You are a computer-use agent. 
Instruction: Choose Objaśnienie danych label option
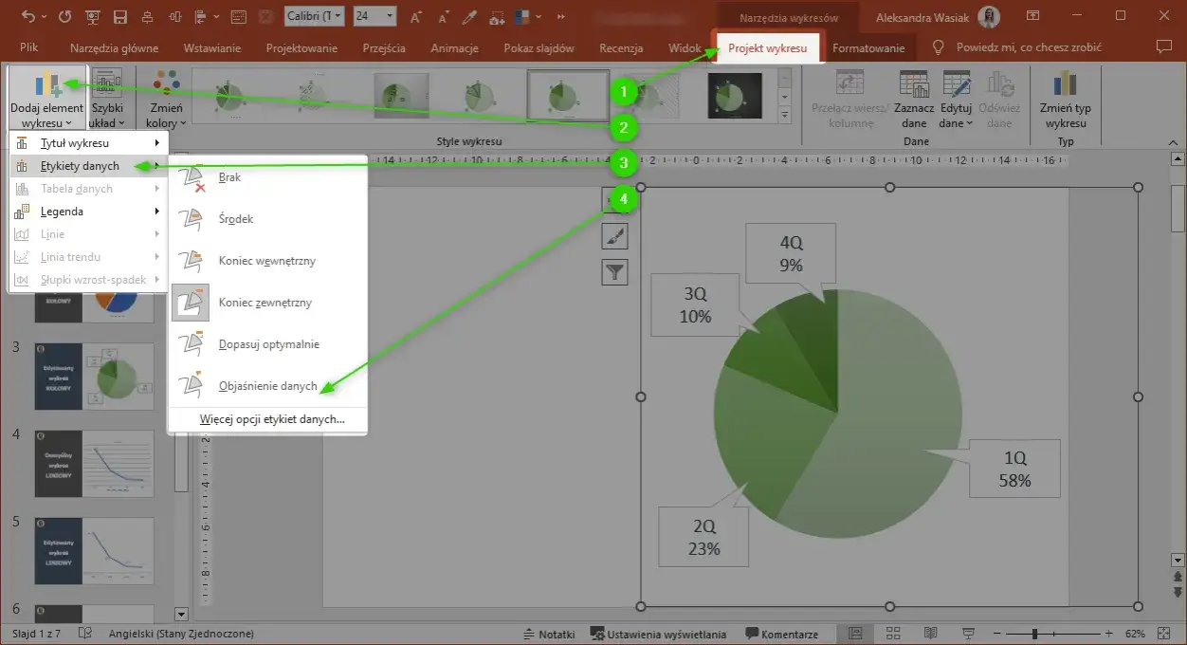[267, 386]
